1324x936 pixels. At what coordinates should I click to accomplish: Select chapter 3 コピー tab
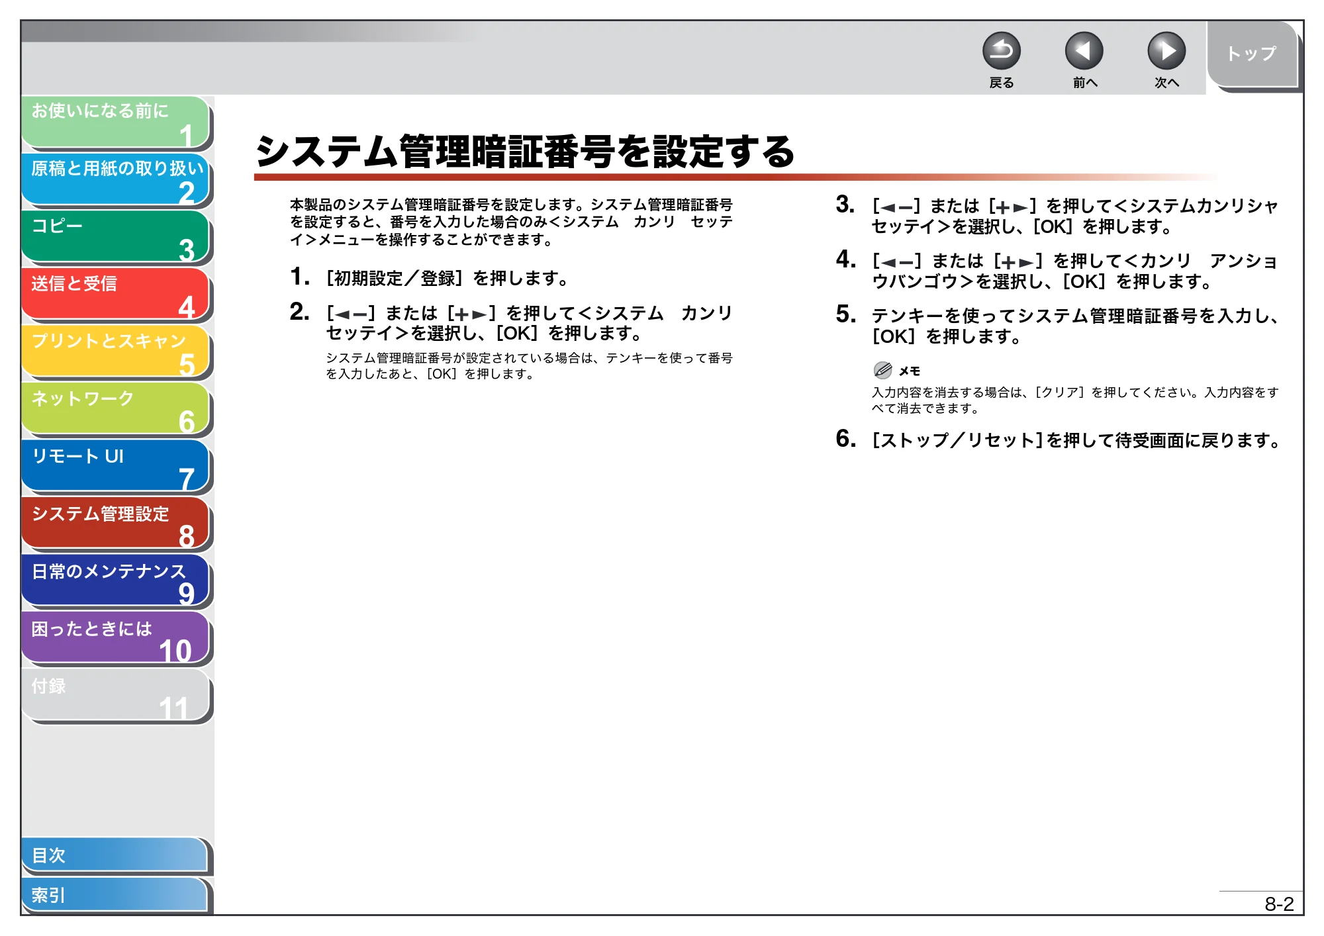click(115, 237)
